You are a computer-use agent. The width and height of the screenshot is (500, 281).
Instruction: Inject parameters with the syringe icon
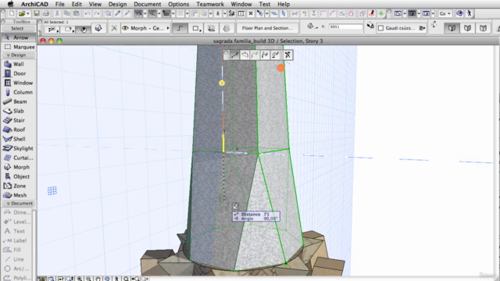(x=127, y=13)
